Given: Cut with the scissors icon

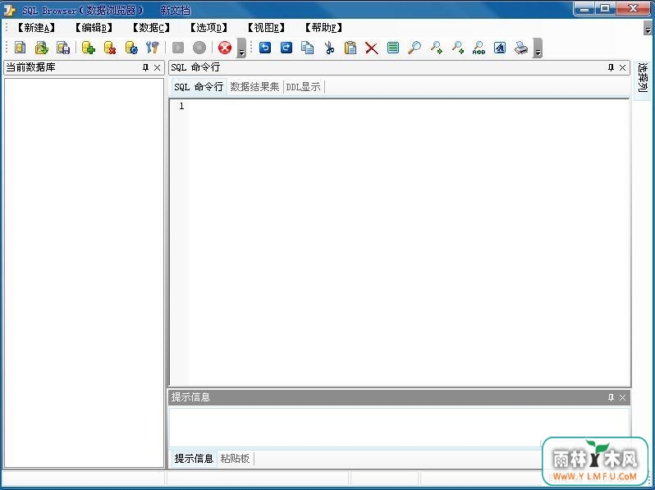Looking at the screenshot, I should 329,48.
